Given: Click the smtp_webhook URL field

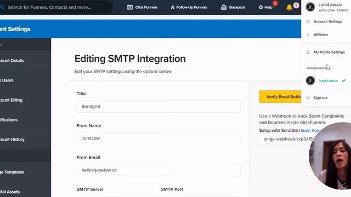Looking at the screenshot, I should click(x=286, y=139).
